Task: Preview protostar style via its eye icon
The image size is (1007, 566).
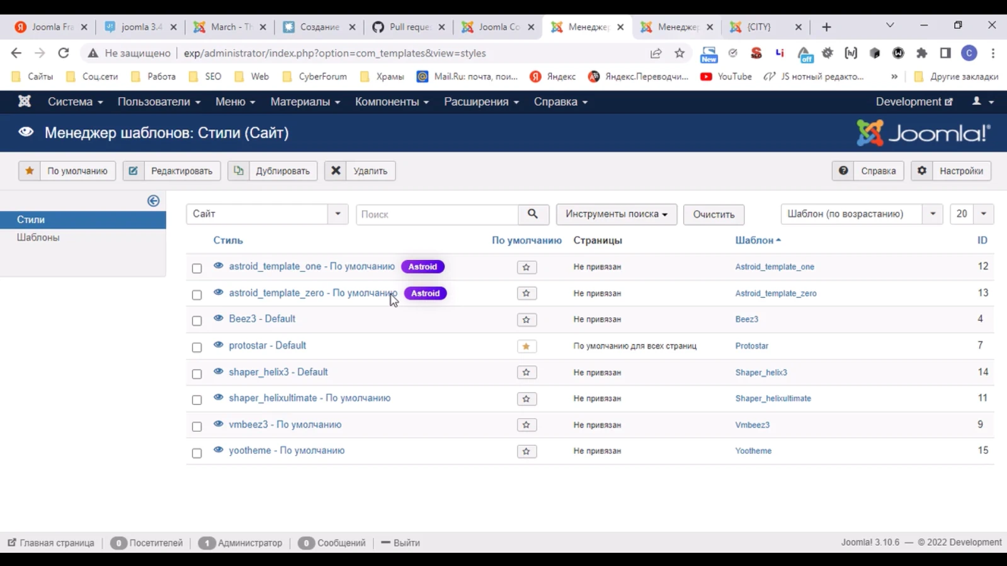Action: point(219,344)
